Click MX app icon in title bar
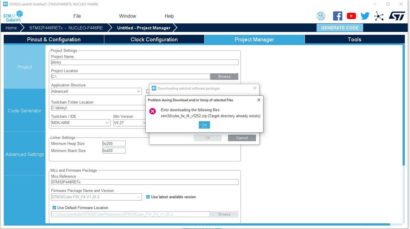The height and width of the screenshot is (229, 410). (x=5, y=4)
